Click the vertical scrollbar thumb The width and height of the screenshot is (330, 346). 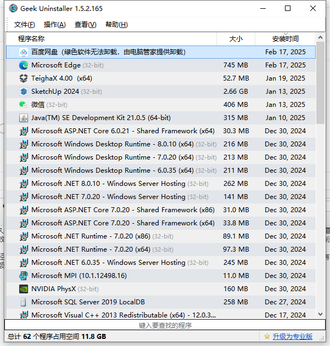point(320,83)
